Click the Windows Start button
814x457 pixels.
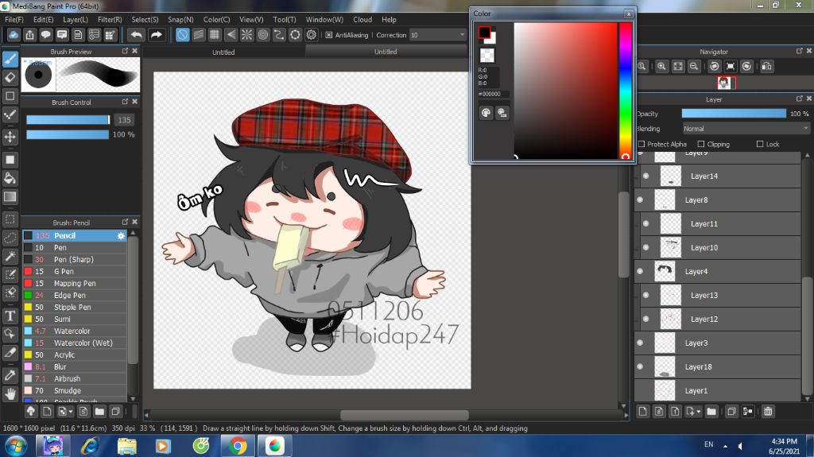16,446
